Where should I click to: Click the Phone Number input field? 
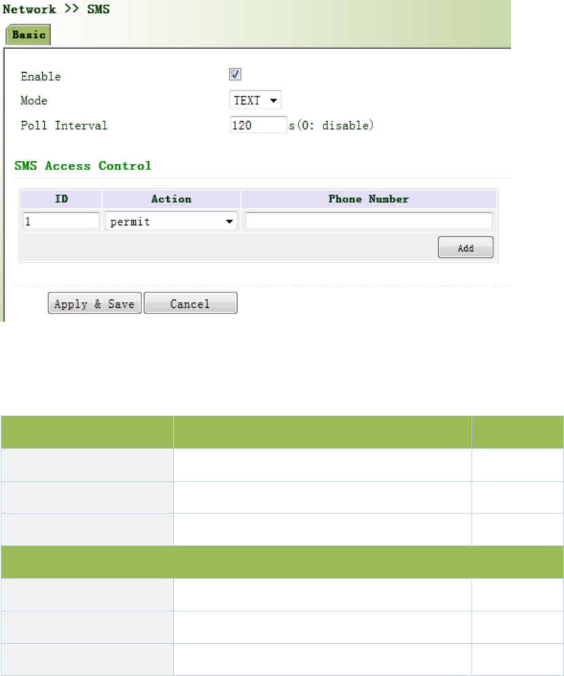click(x=369, y=221)
